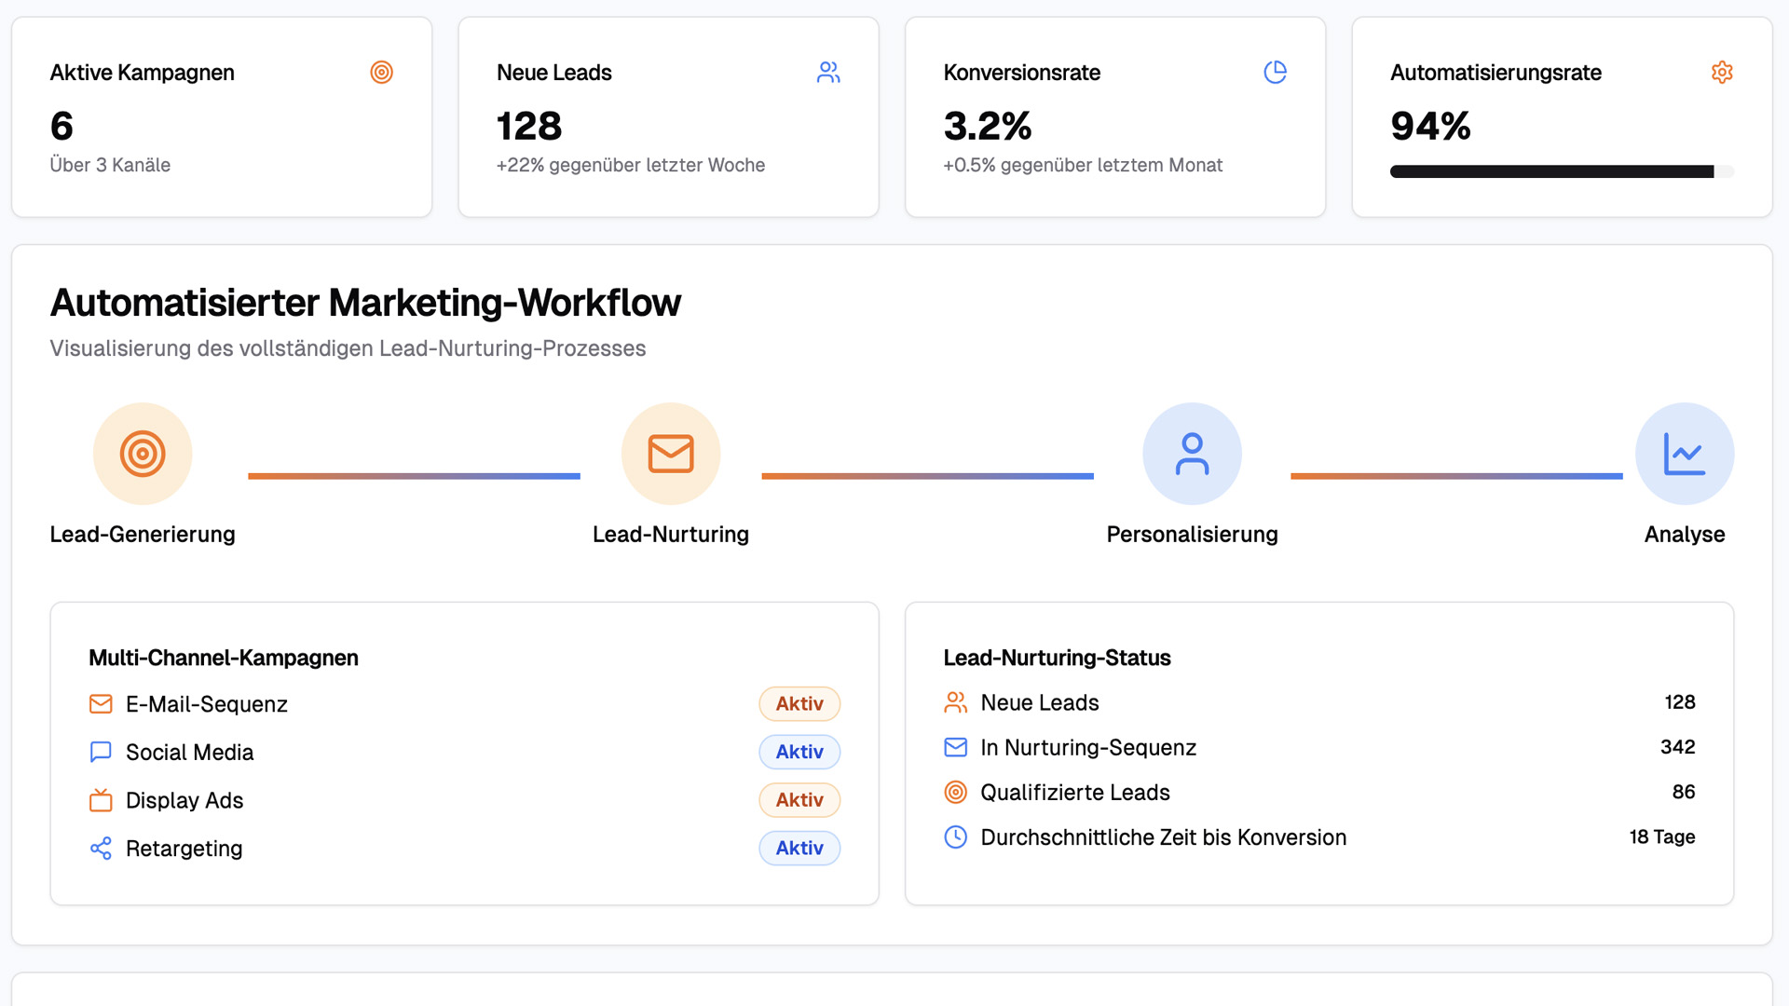Click the Aktiv badge for Retargeting
This screenshot has width=1789, height=1006.
pyautogui.click(x=799, y=848)
